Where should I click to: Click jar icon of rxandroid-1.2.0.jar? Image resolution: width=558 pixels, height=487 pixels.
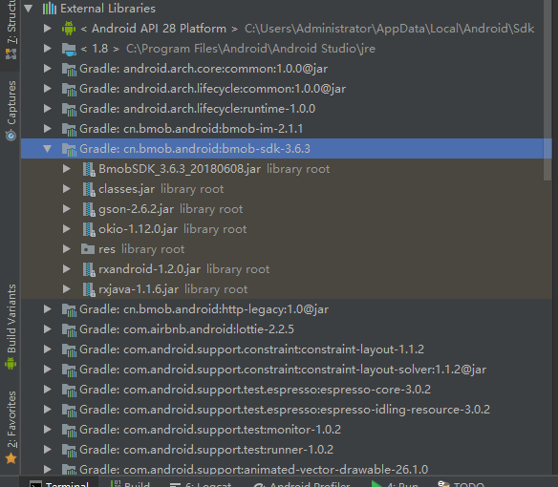pos(89,269)
